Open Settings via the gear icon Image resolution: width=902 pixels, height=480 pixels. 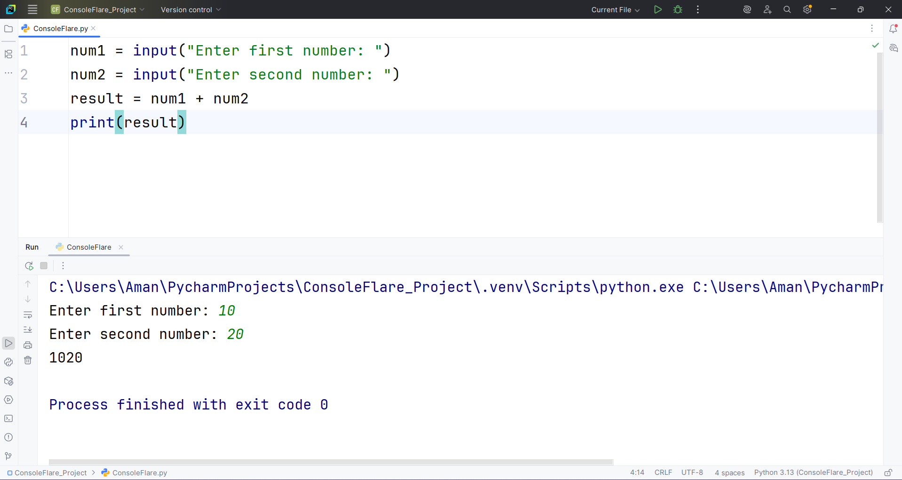pyautogui.click(x=808, y=9)
